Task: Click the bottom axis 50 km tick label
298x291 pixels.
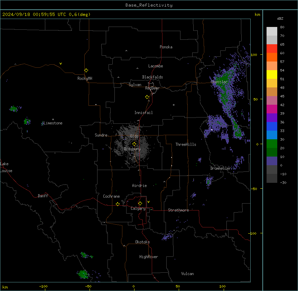Action: 178,286
